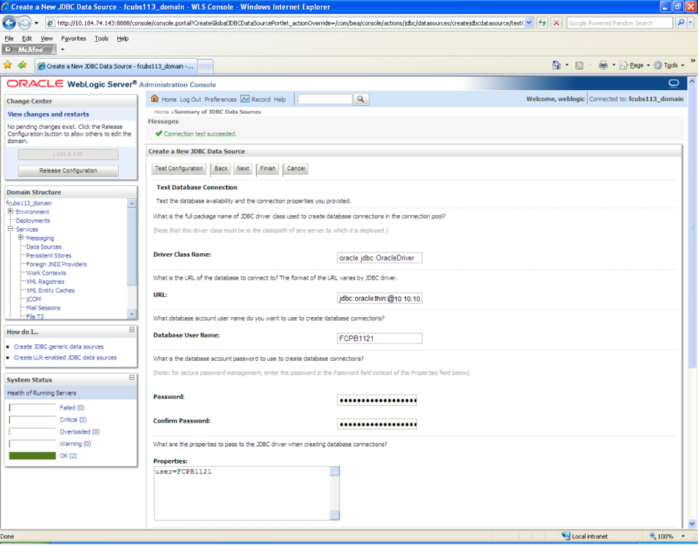Select Data Sources in domain tree
The width and height of the screenshot is (698, 546).
pyautogui.click(x=43, y=247)
